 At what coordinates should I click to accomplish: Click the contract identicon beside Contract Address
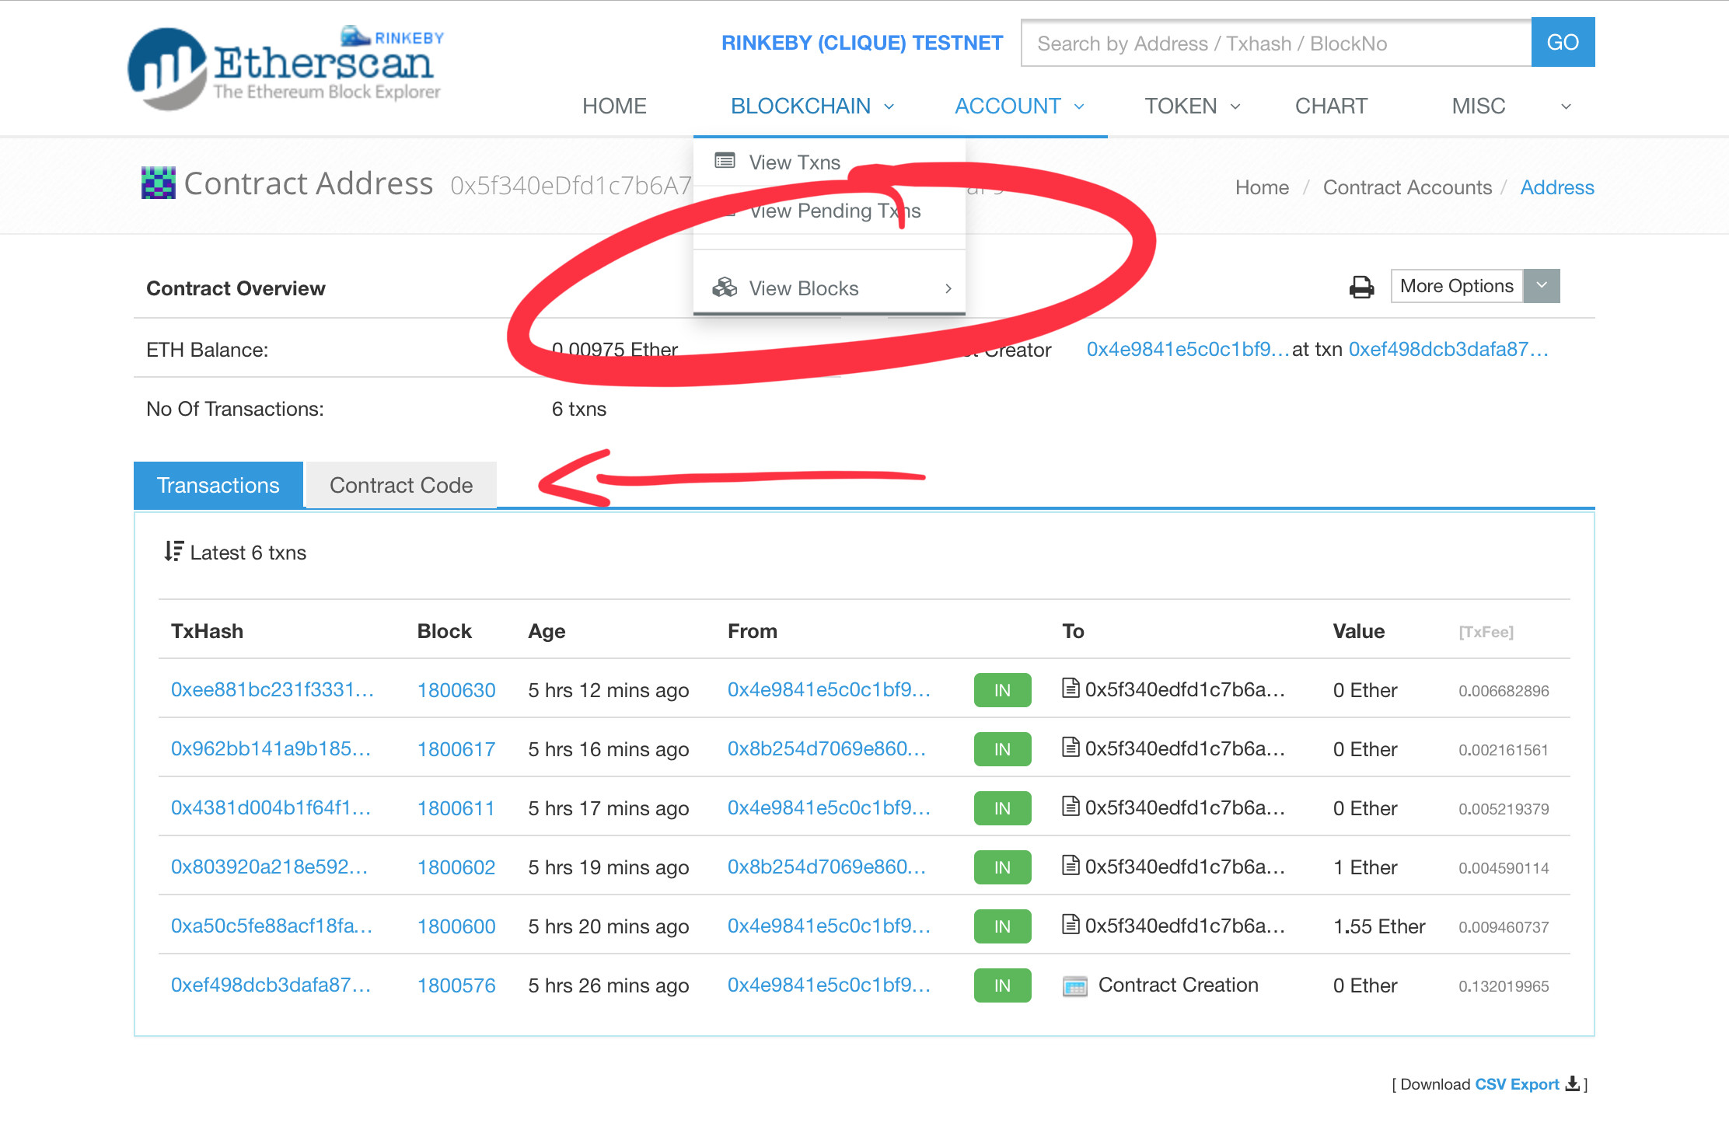click(x=159, y=183)
